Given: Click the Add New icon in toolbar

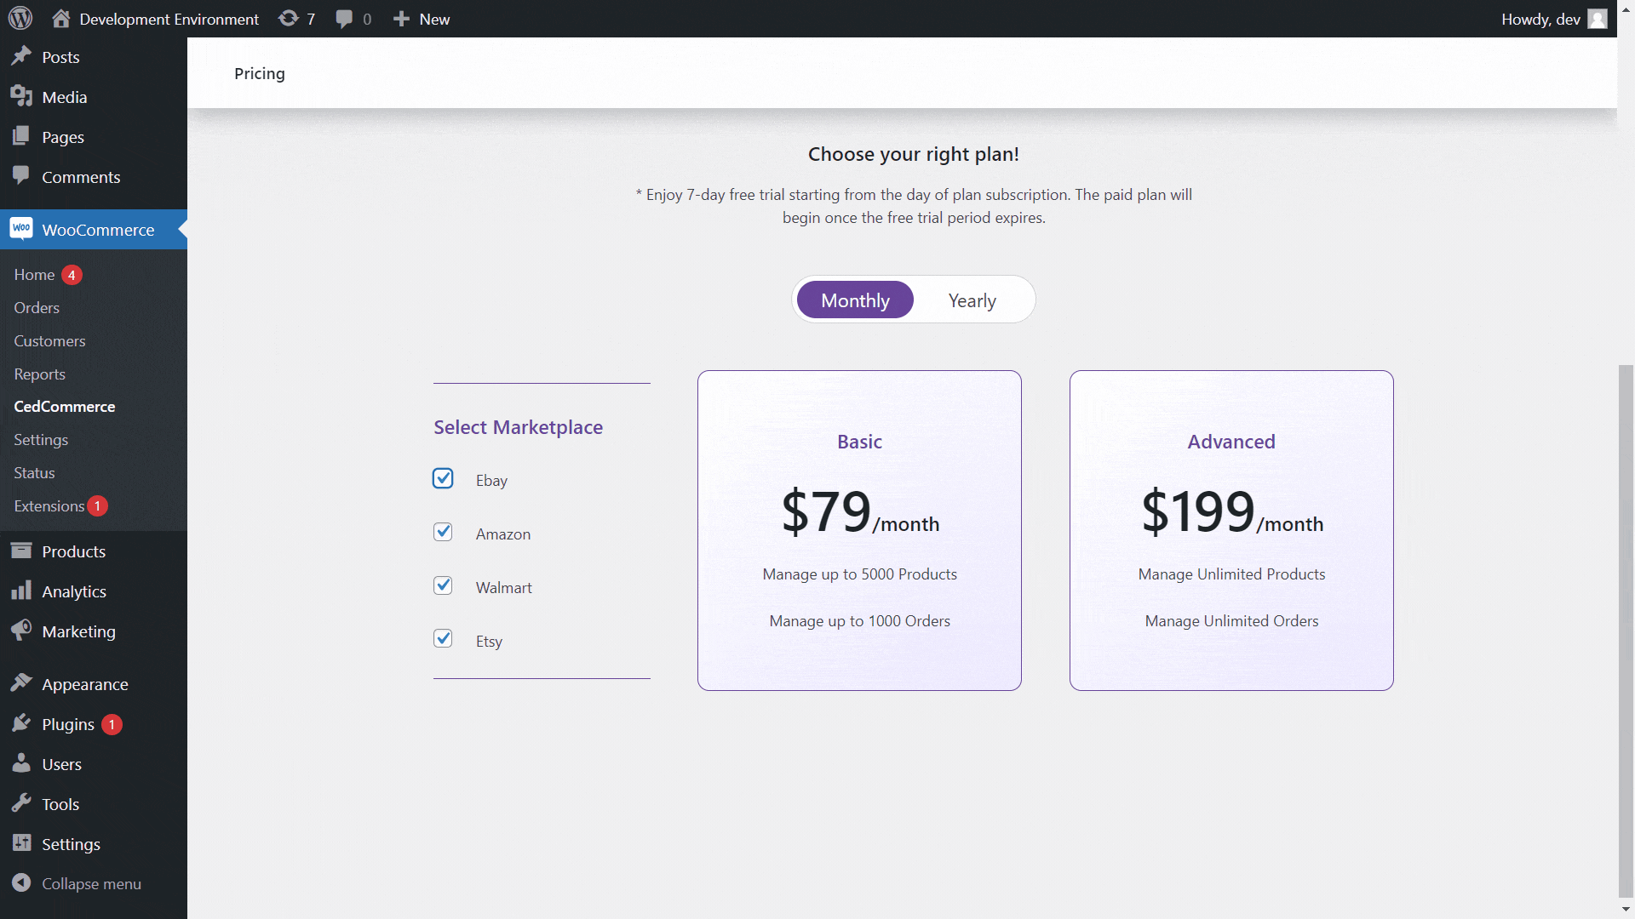Looking at the screenshot, I should pos(401,19).
